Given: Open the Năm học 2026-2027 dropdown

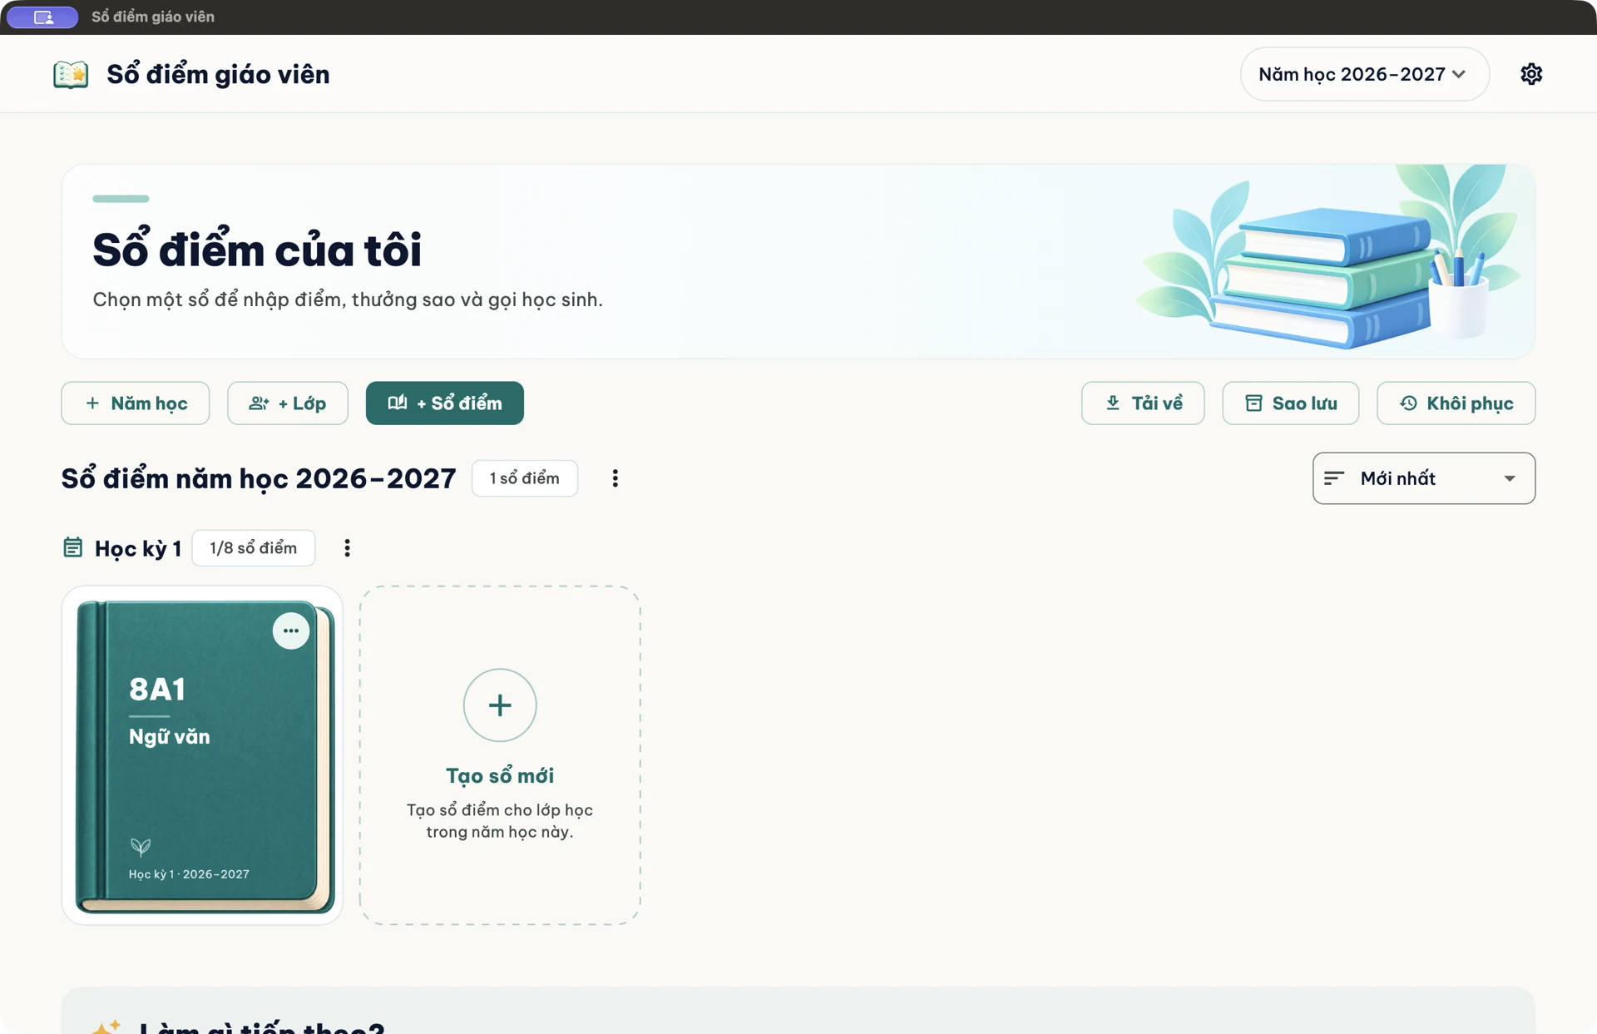Looking at the screenshot, I should [1364, 74].
